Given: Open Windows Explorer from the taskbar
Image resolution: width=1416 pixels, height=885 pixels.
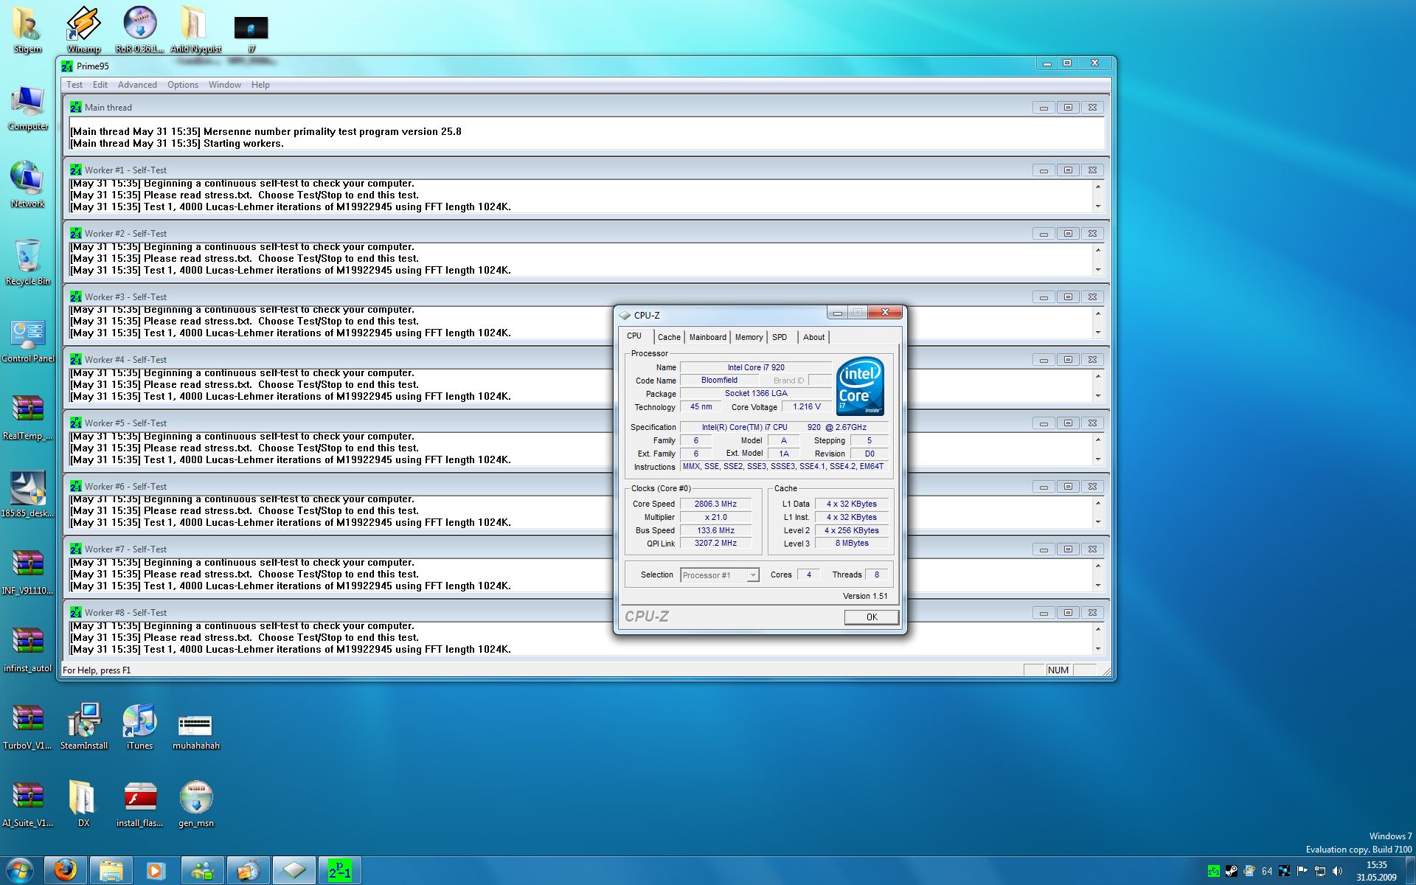Looking at the screenshot, I should [111, 871].
